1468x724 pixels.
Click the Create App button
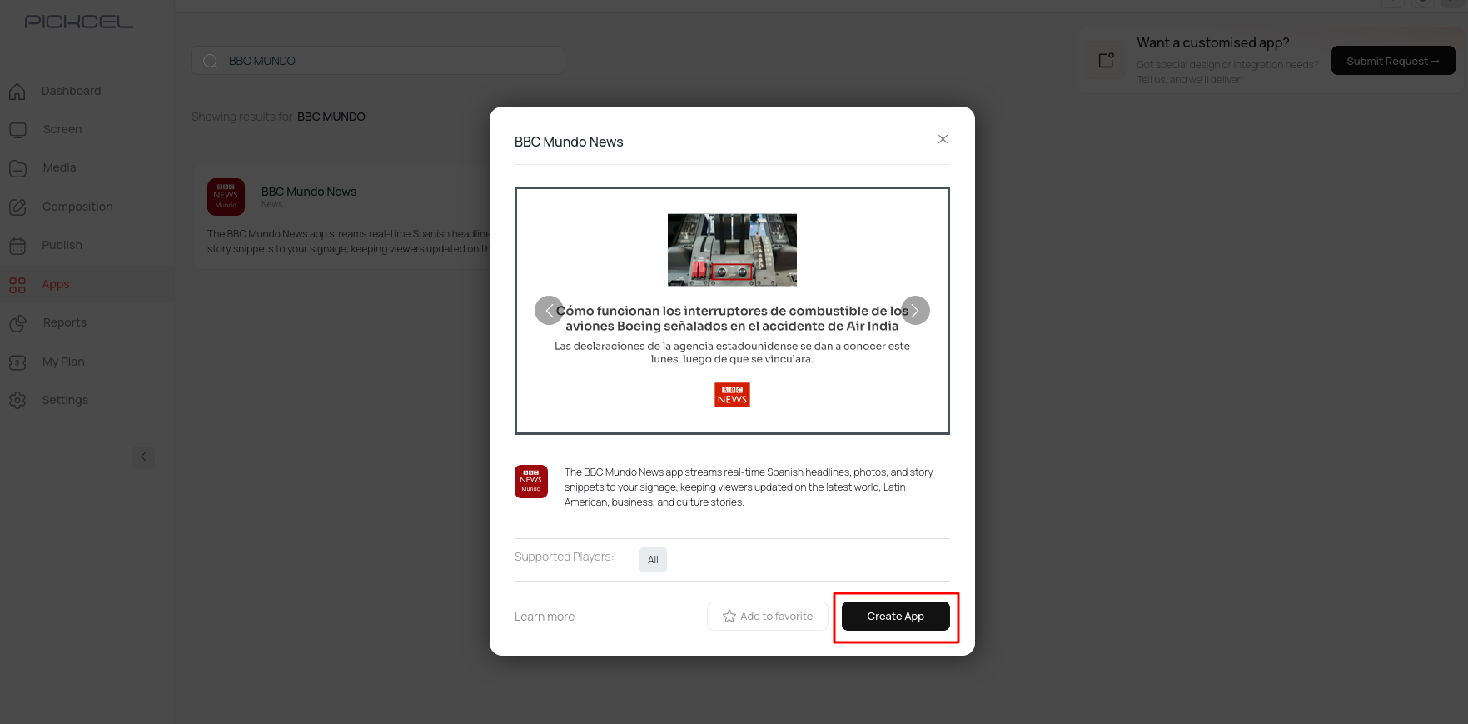[896, 617]
